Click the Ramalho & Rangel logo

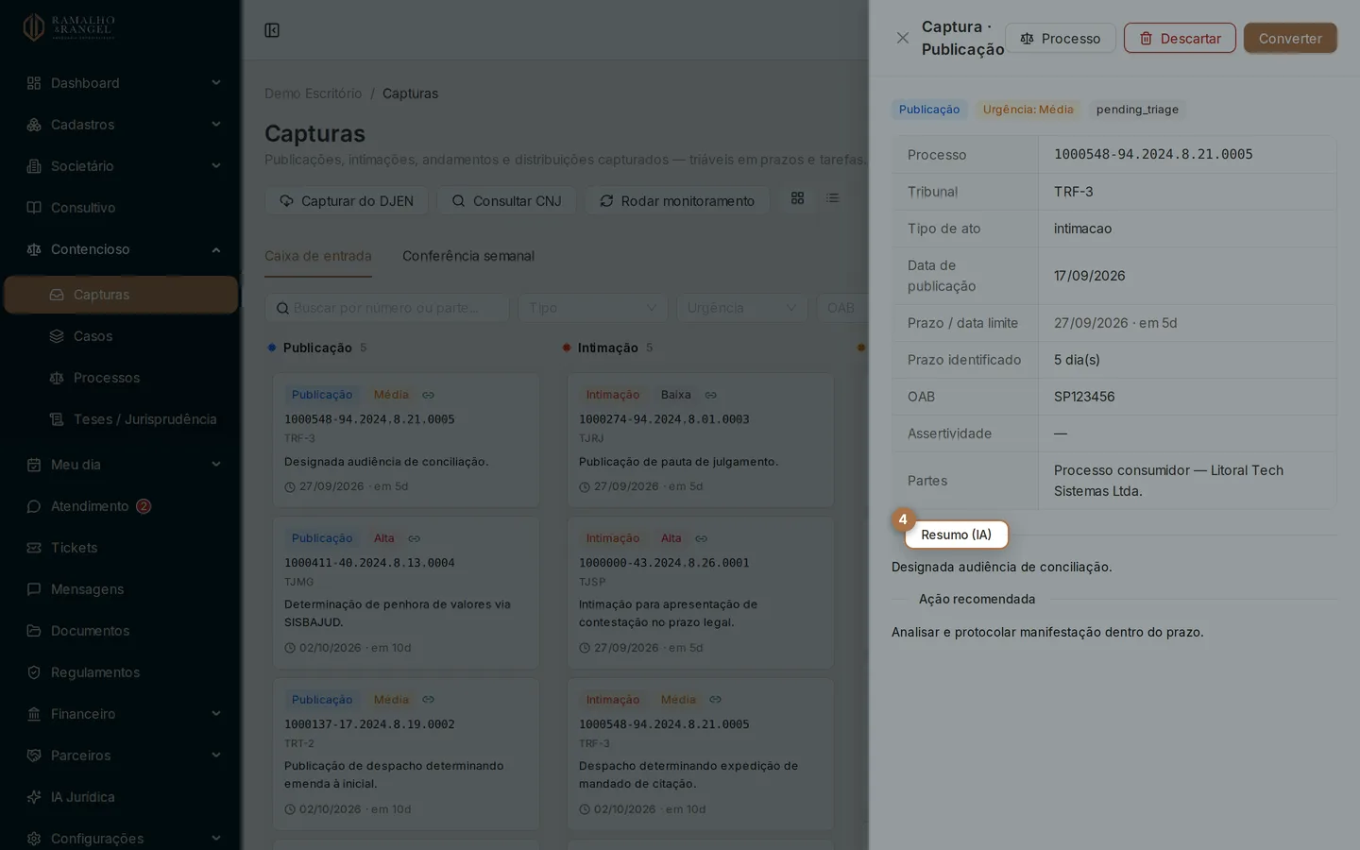(x=69, y=27)
